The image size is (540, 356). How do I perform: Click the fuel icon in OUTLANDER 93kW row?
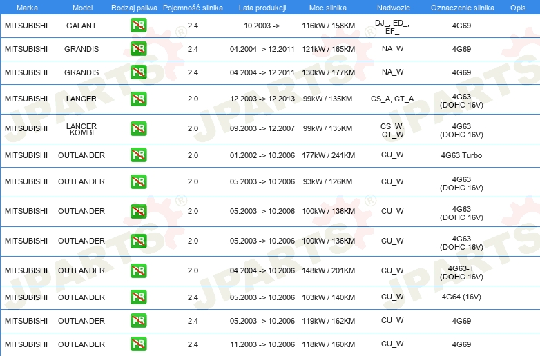(138, 181)
